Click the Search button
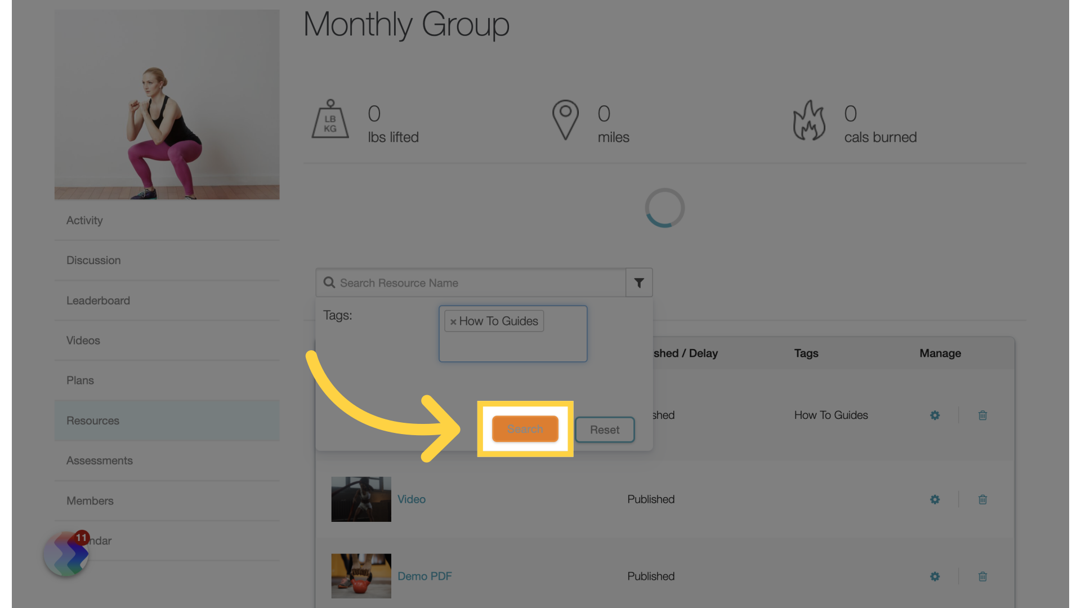 [x=525, y=429]
